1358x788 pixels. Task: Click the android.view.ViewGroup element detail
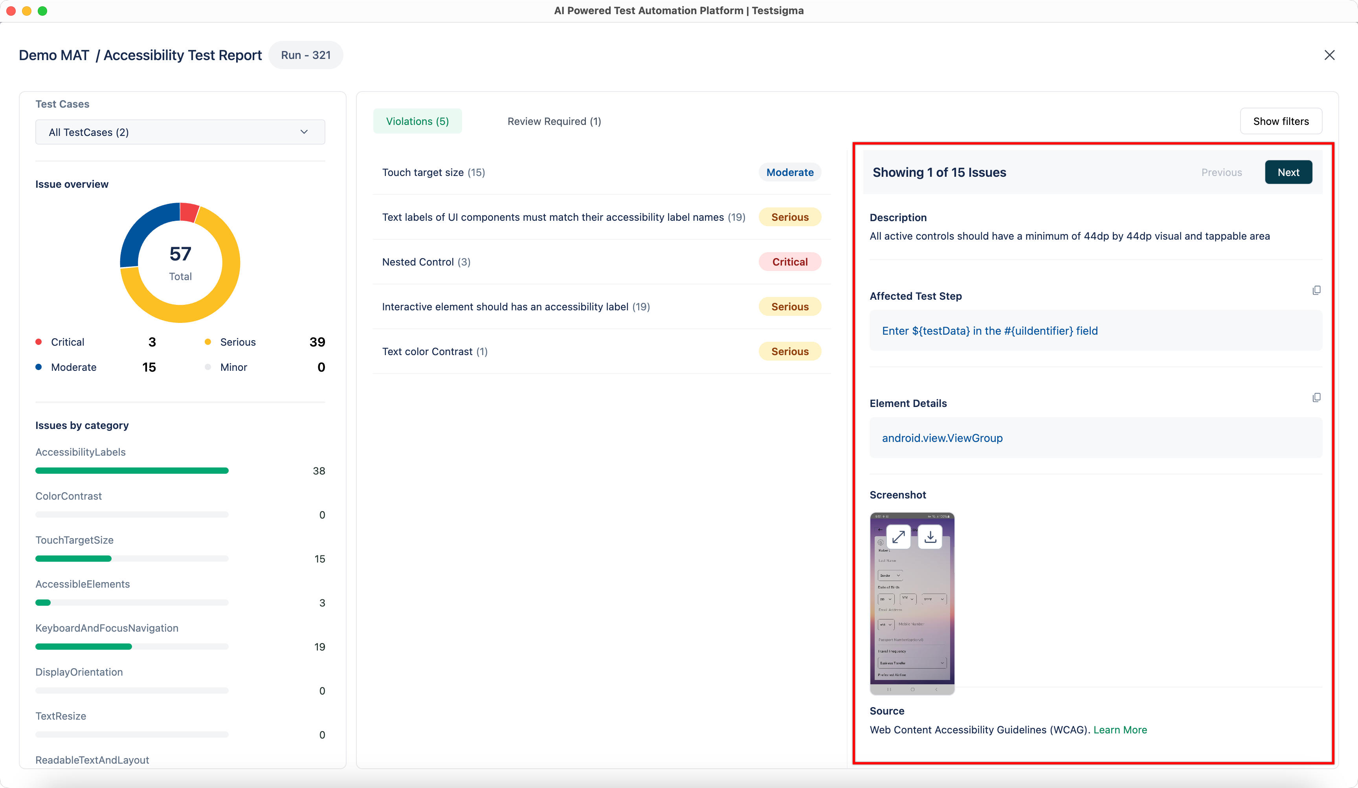(942, 438)
